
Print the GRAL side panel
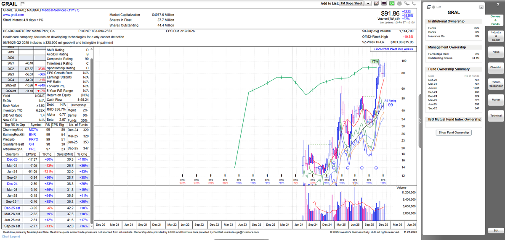(433, 7)
